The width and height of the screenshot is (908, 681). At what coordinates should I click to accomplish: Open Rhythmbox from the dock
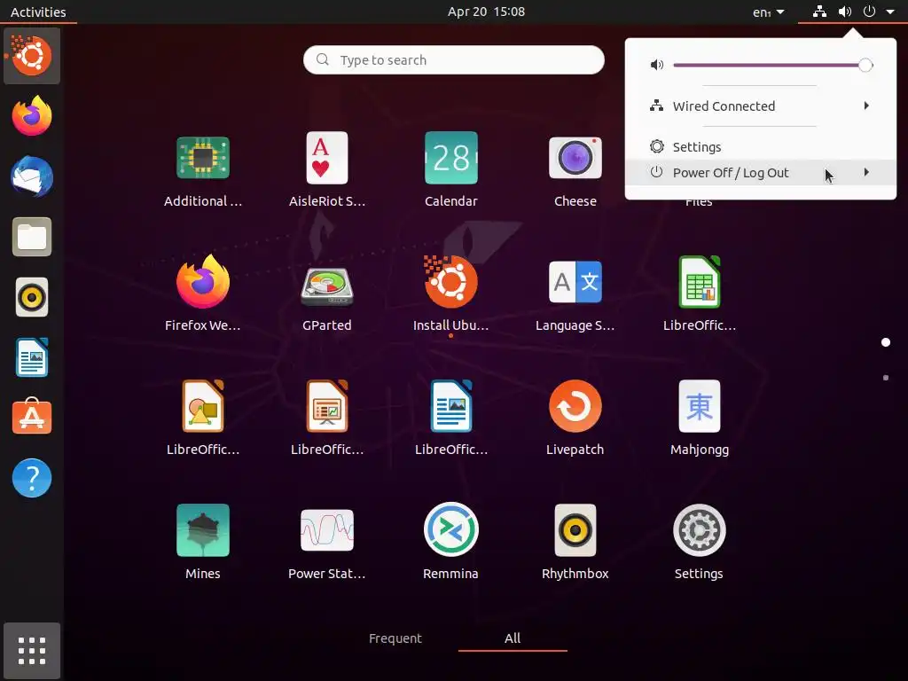point(32,298)
